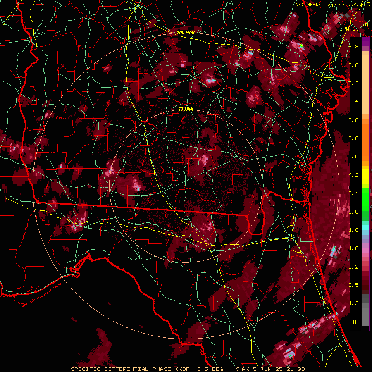Image resolution: width=372 pixels, height=372 pixels.
Task: Click the 6.6 scale value
Action: pyautogui.click(x=353, y=120)
